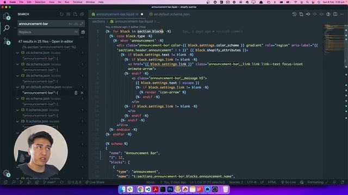
Task: Toggle Preserve Case in Replace field
Action: pyautogui.click(x=76, y=32)
